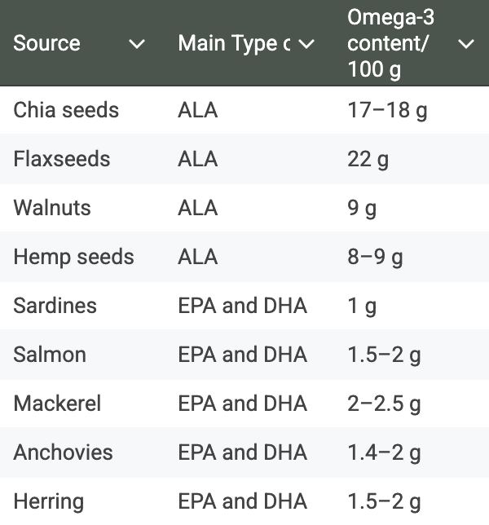Expand the Main Type column dropdown arrow
The width and height of the screenshot is (489, 525).
[306, 44]
